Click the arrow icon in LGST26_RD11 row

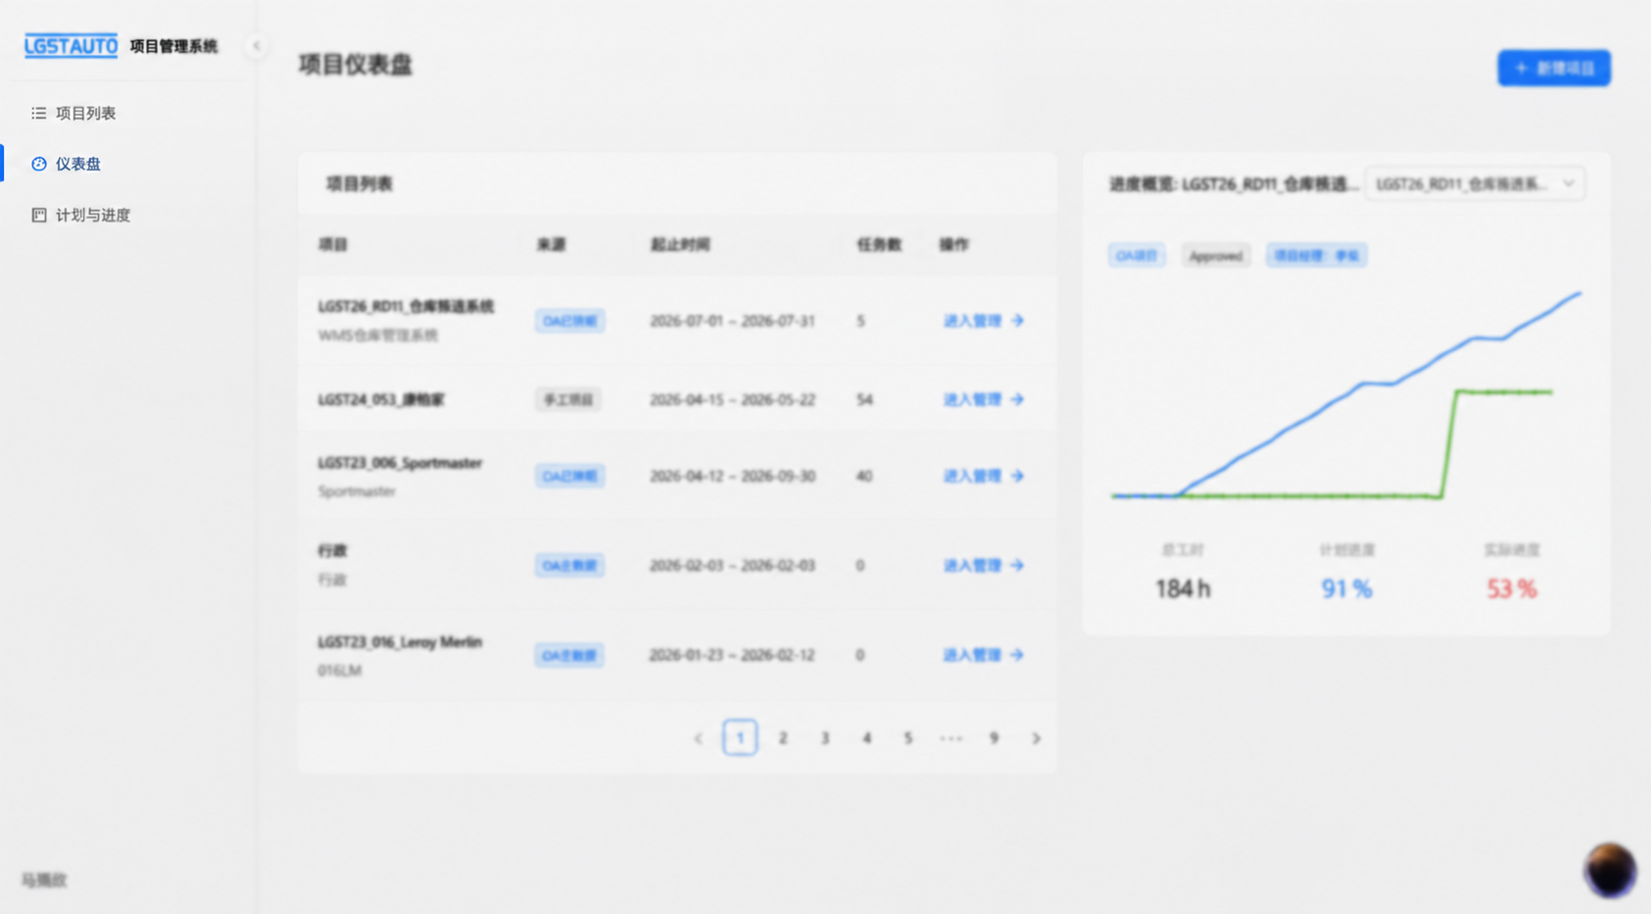[1017, 320]
